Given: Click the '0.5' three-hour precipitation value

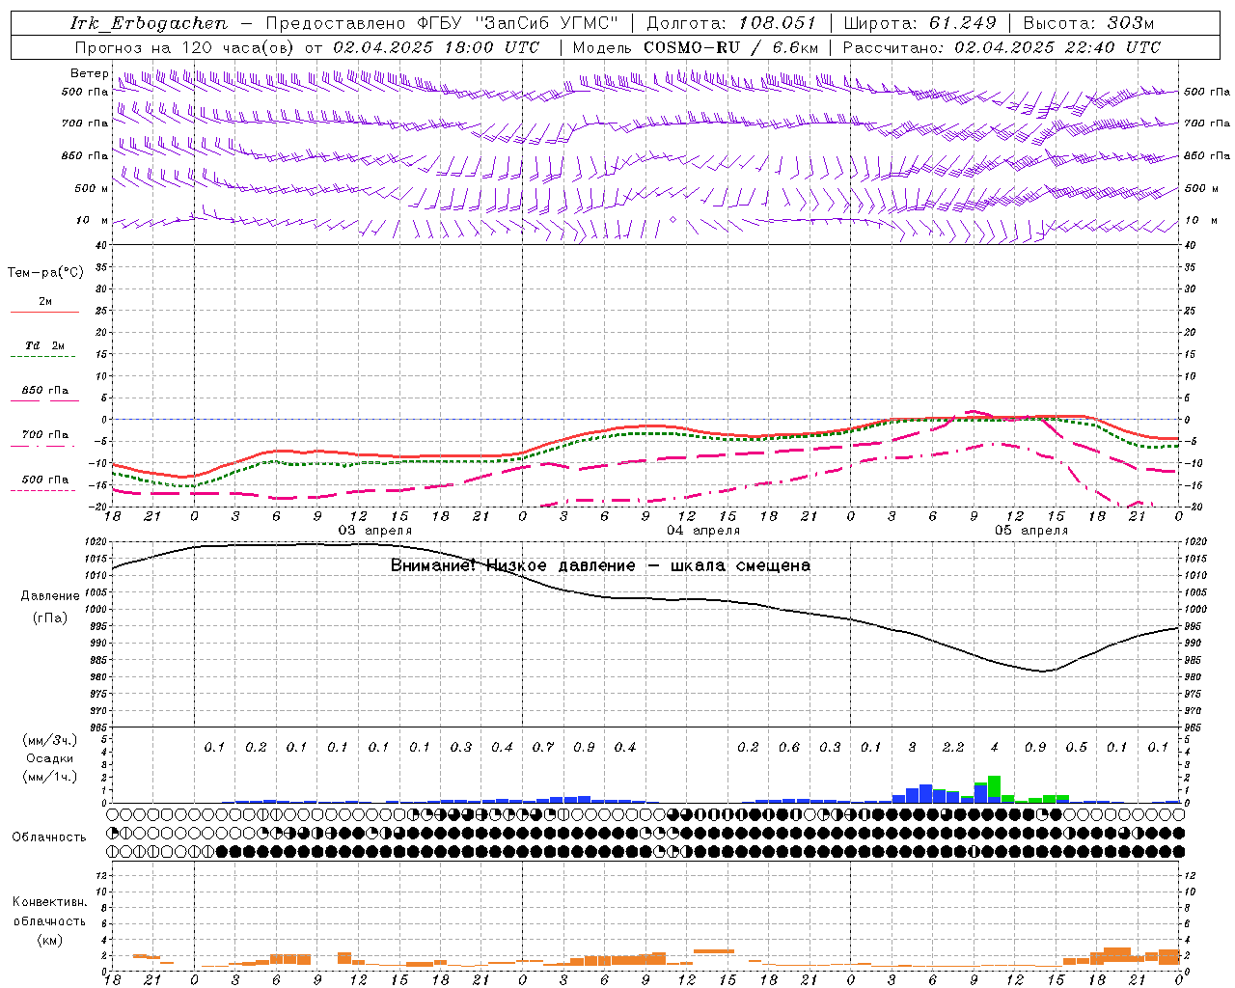Looking at the screenshot, I should 1077,747.
